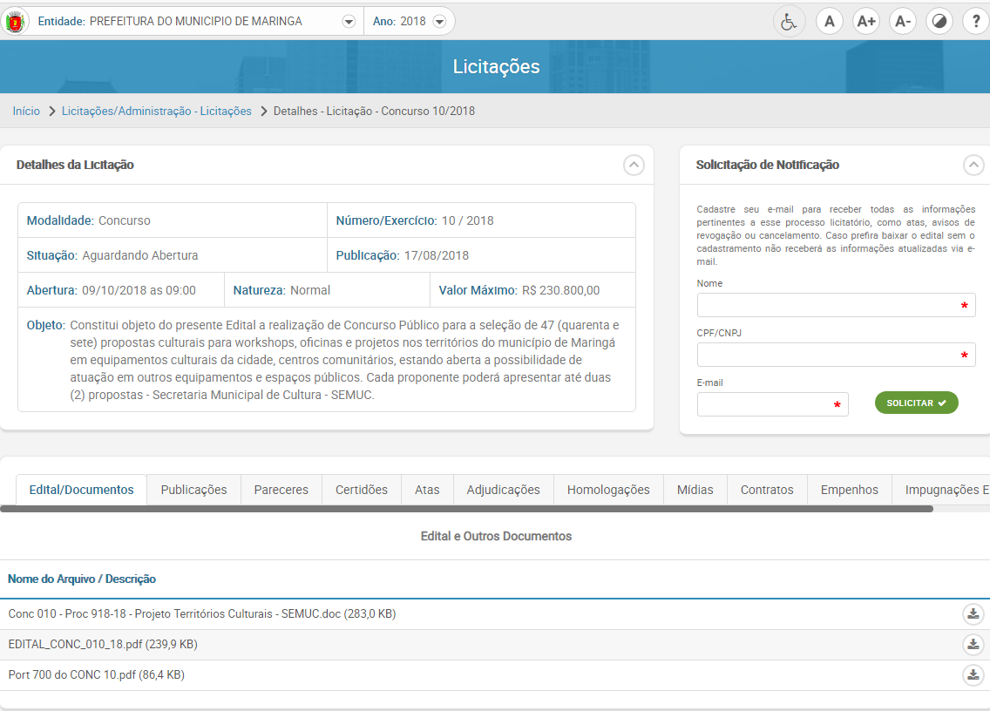Download Port 700 do CONC 10.pdf
990x711 pixels.
coord(973,674)
